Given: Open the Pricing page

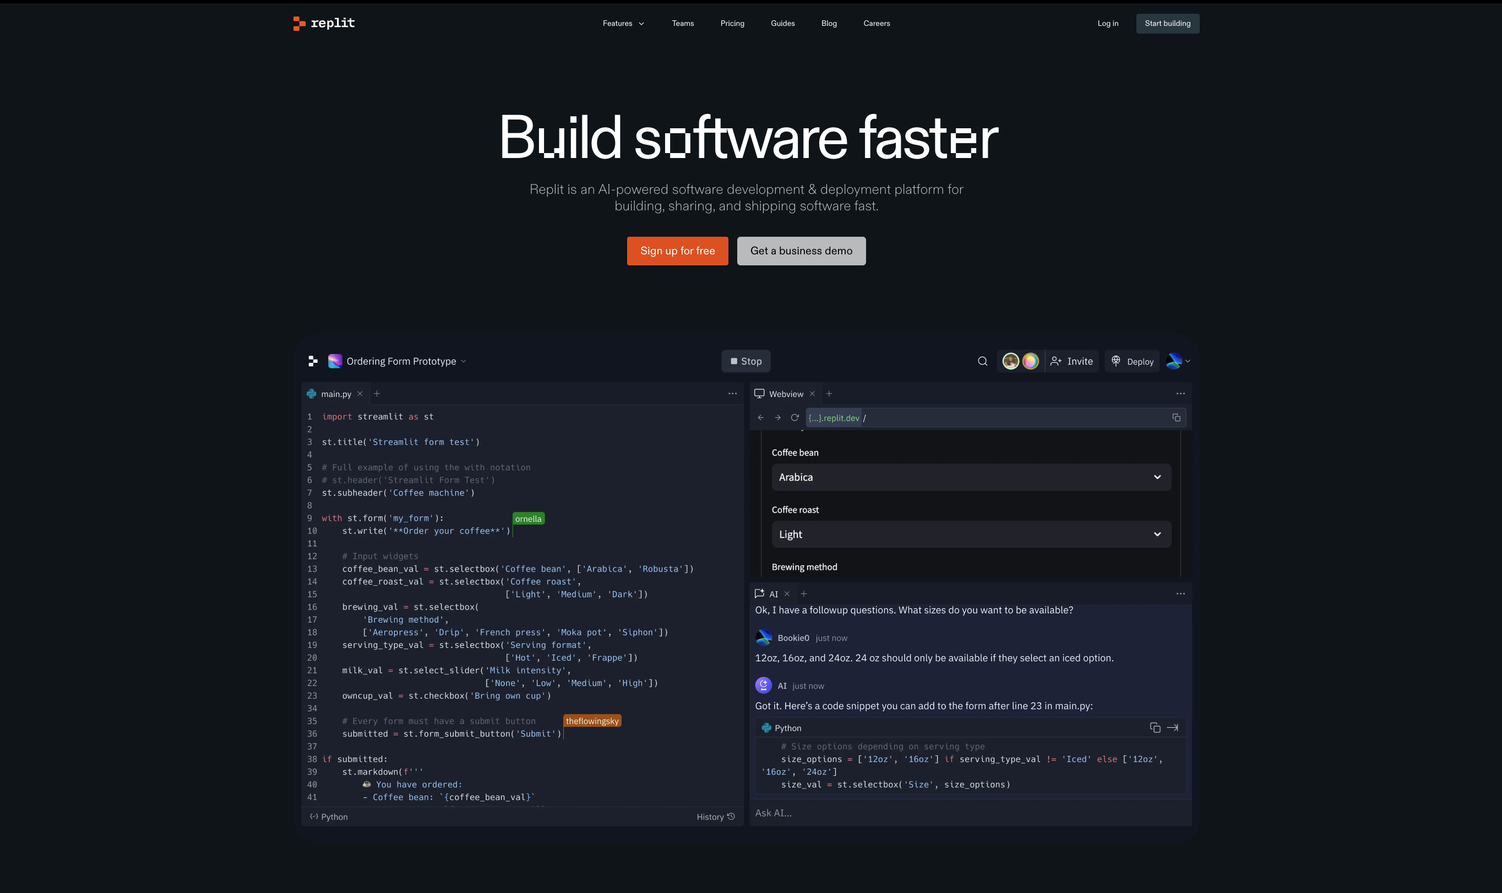Looking at the screenshot, I should point(732,24).
